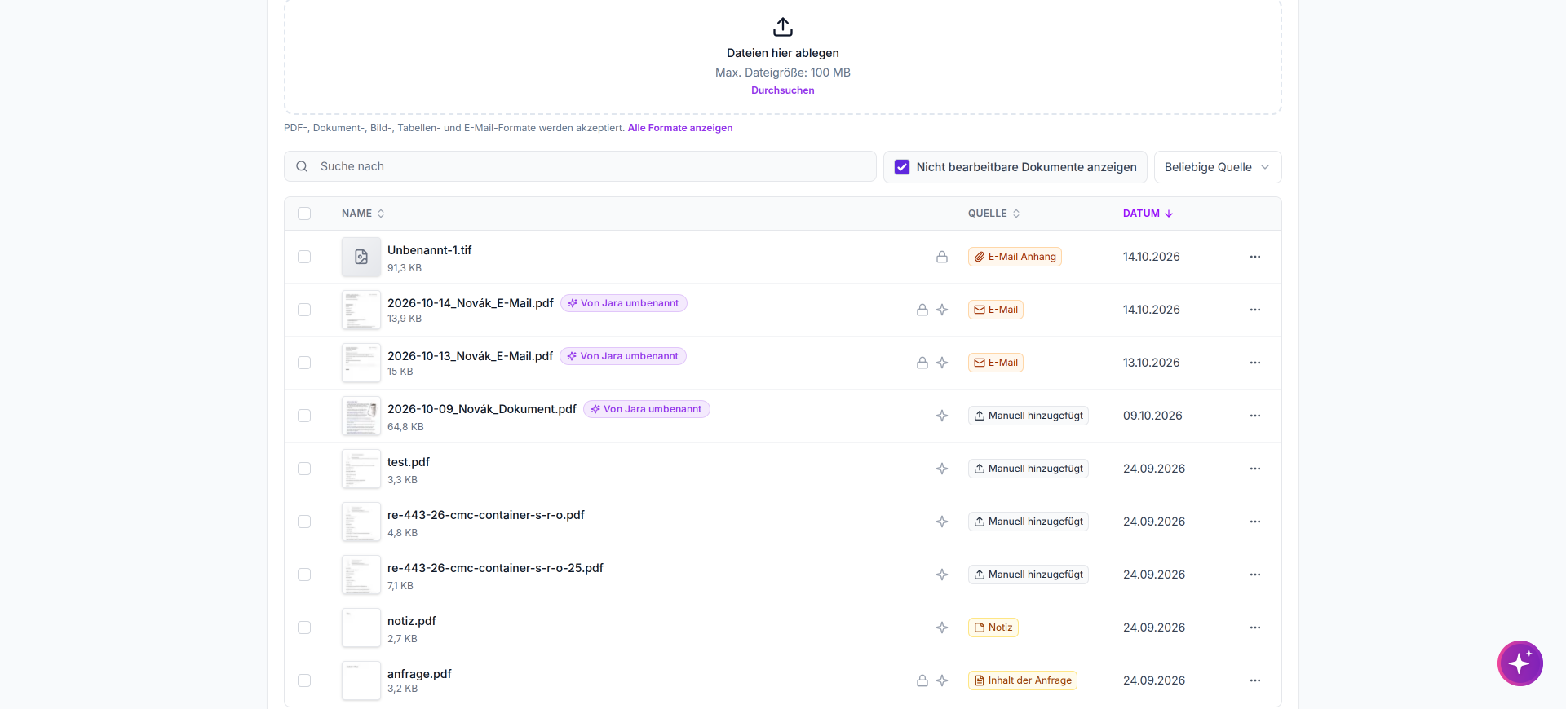1566x709 pixels.
Task: Open the file name re-443-26-cmc-container-s-r-o.pdf
Action: [486, 515]
